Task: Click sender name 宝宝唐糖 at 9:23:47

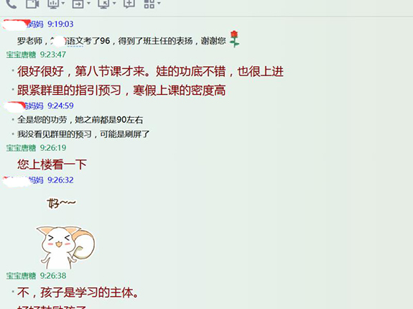Action: [21, 55]
